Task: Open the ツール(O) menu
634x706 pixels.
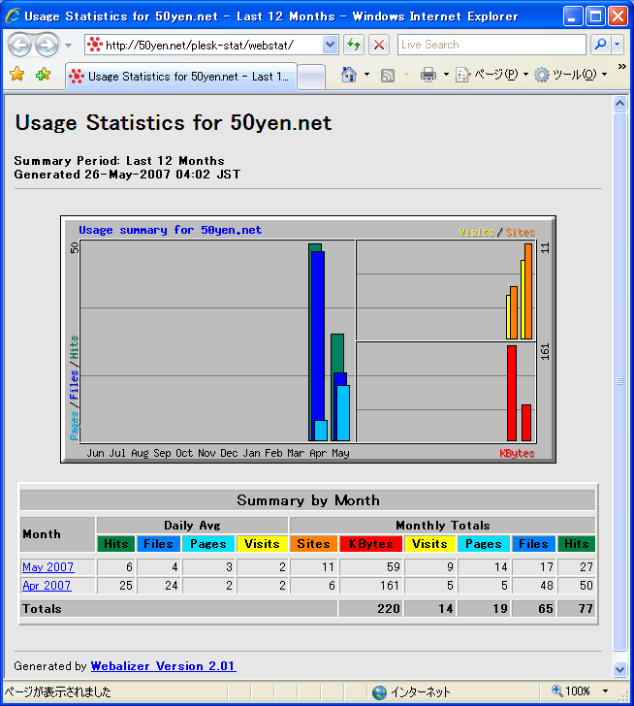Action: (572, 75)
